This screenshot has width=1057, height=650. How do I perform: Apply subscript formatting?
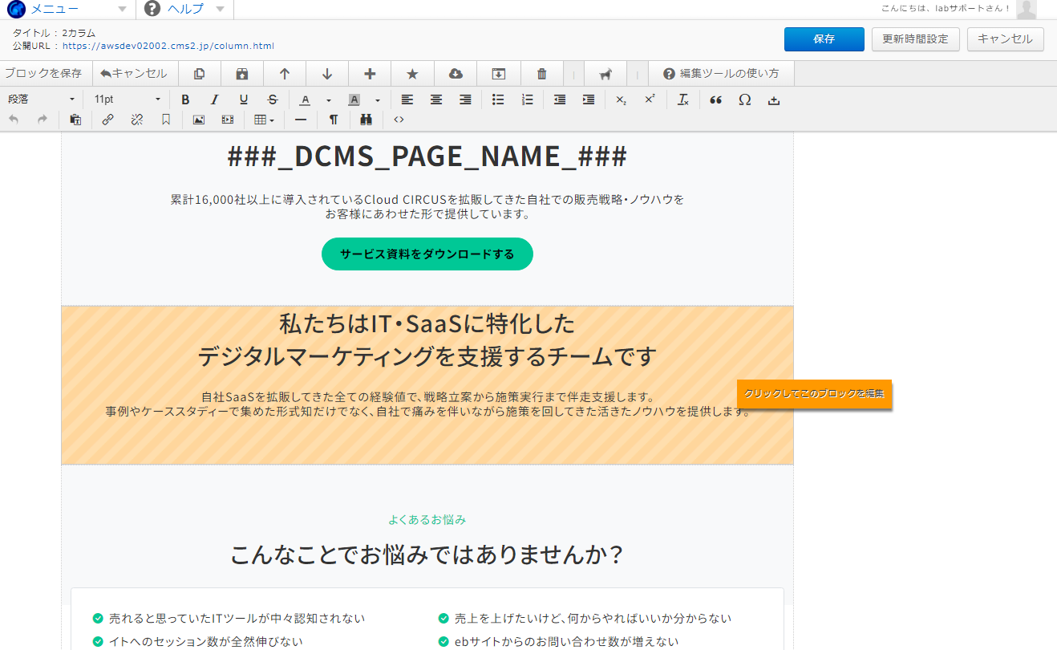pyautogui.click(x=621, y=100)
